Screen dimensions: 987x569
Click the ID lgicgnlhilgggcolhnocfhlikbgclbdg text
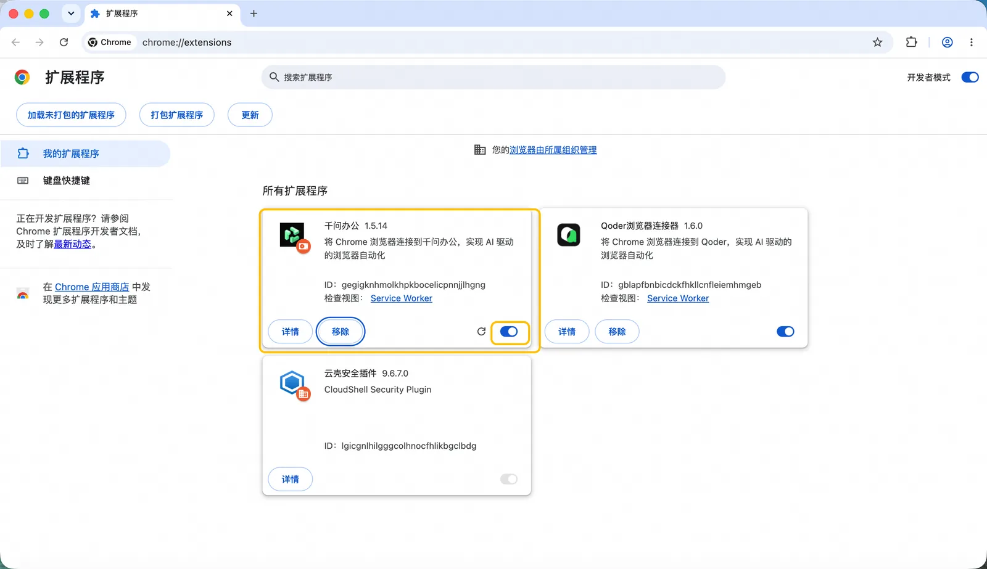pos(408,446)
